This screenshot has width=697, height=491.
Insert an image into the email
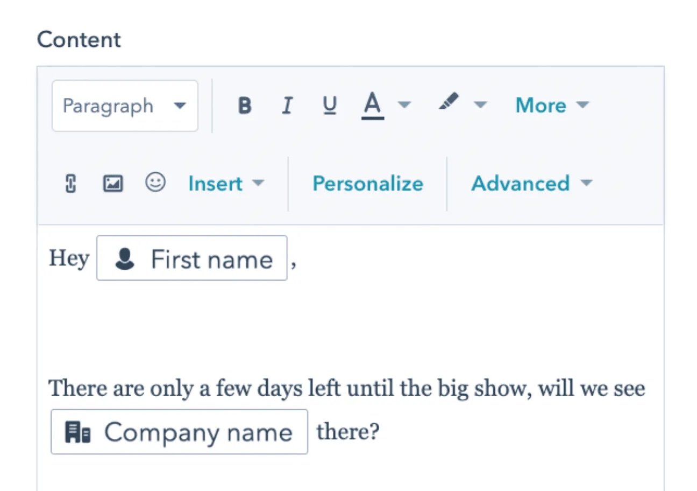[x=112, y=184]
